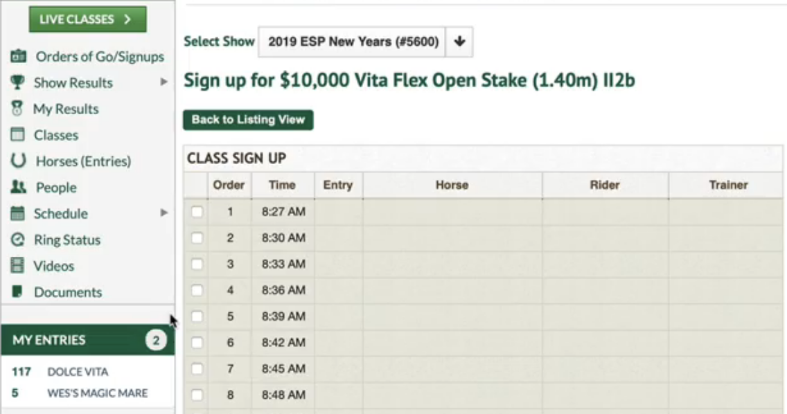Tick the 8:36 AM slot checkbox
The height and width of the screenshot is (414, 787).
tap(197, 290)
